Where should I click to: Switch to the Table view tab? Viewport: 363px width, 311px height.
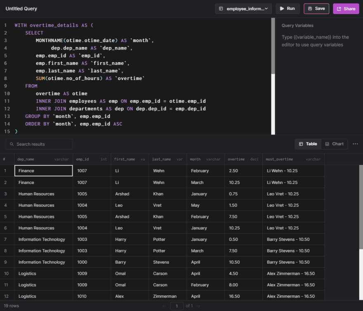[308, 144]
